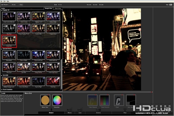Switch to the Sample View tab
Viewport: 174px width, 116px height.
[48, 8]
